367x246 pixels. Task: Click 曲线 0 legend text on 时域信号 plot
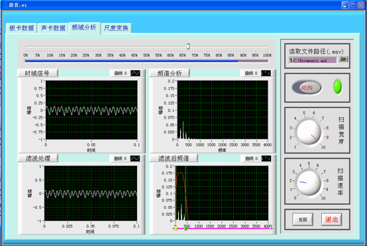[121, 74]
